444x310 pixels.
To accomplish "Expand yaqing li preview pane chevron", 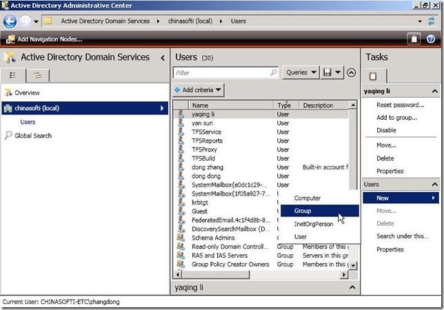I will (x=352, y=287).
